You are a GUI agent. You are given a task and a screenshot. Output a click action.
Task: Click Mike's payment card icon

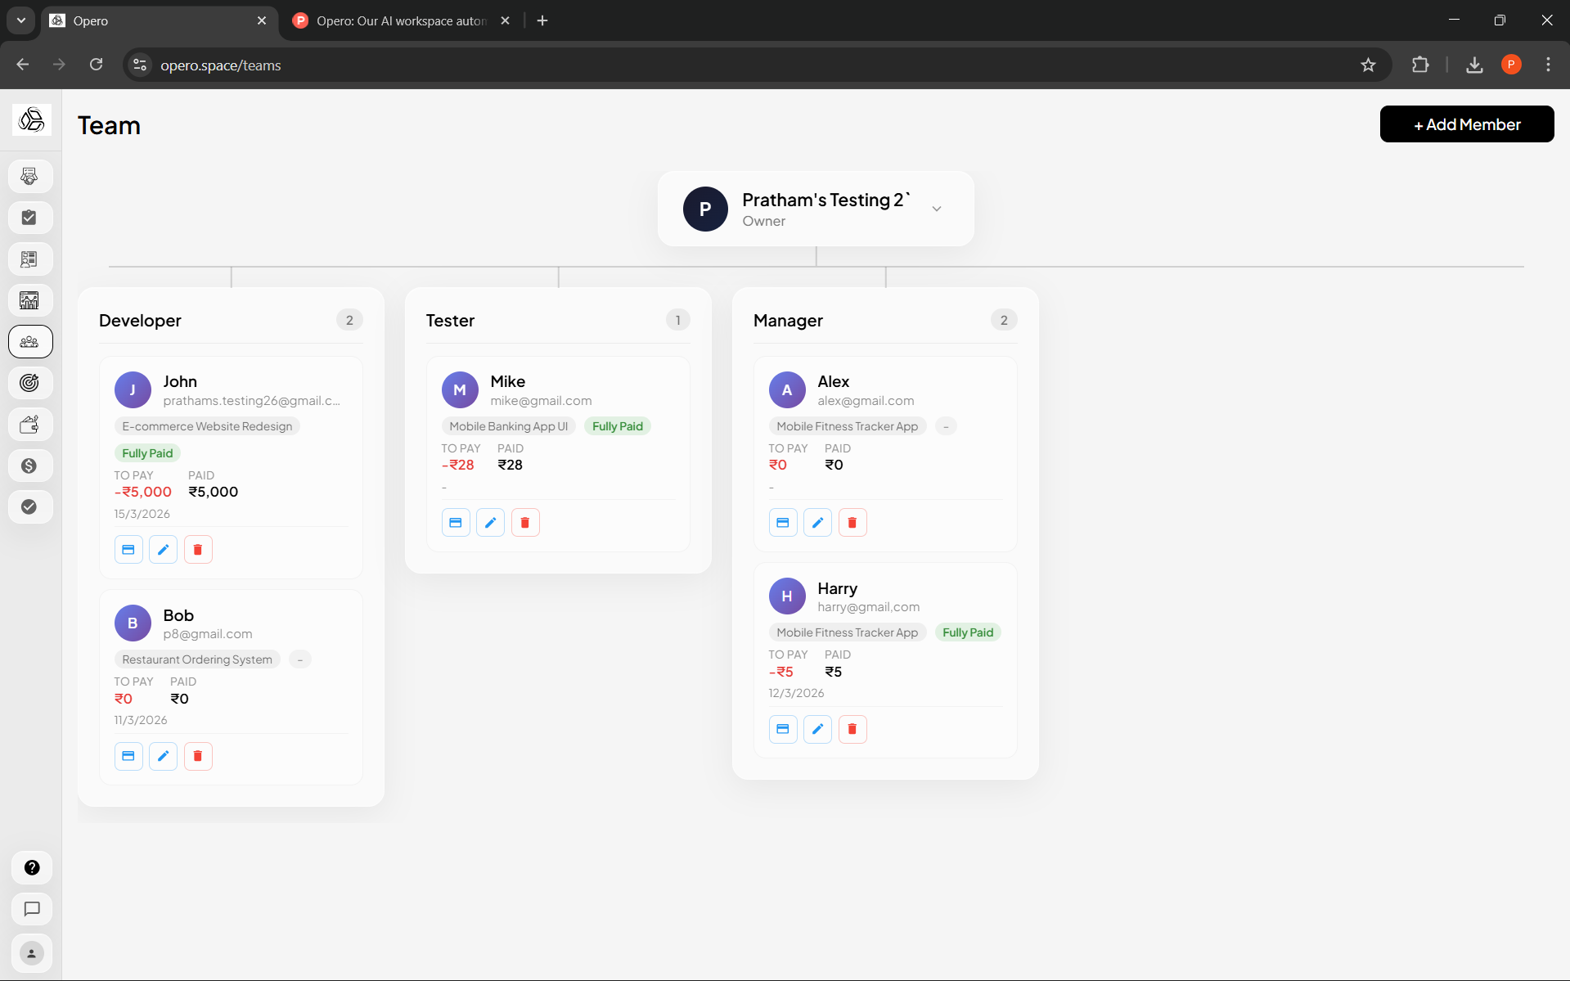click(456, 523)
